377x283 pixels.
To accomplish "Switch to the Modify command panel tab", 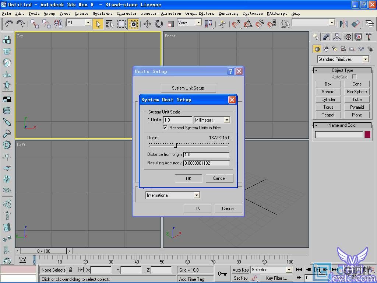I will pos(326,37).
